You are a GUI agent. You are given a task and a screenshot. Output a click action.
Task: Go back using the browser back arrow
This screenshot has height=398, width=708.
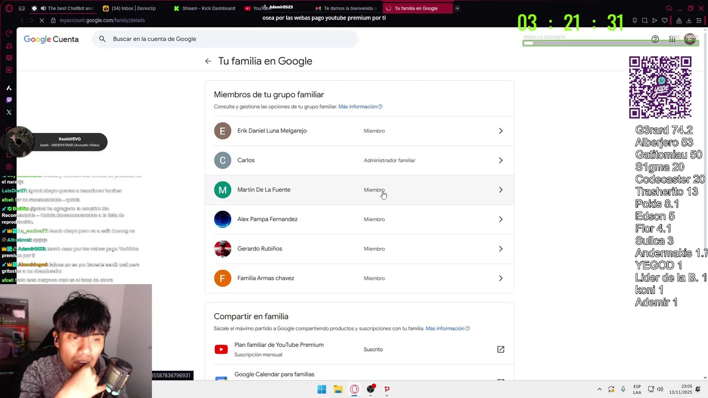[x=22, y=20]
